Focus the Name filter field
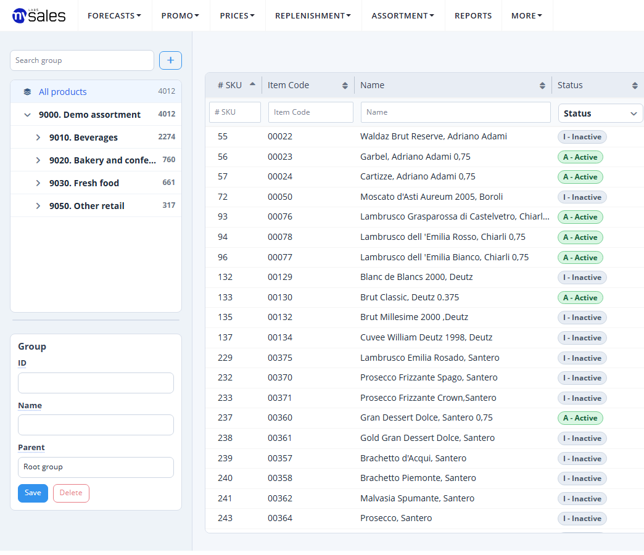The width and height of the screenshot is (644, 555). 455,112
